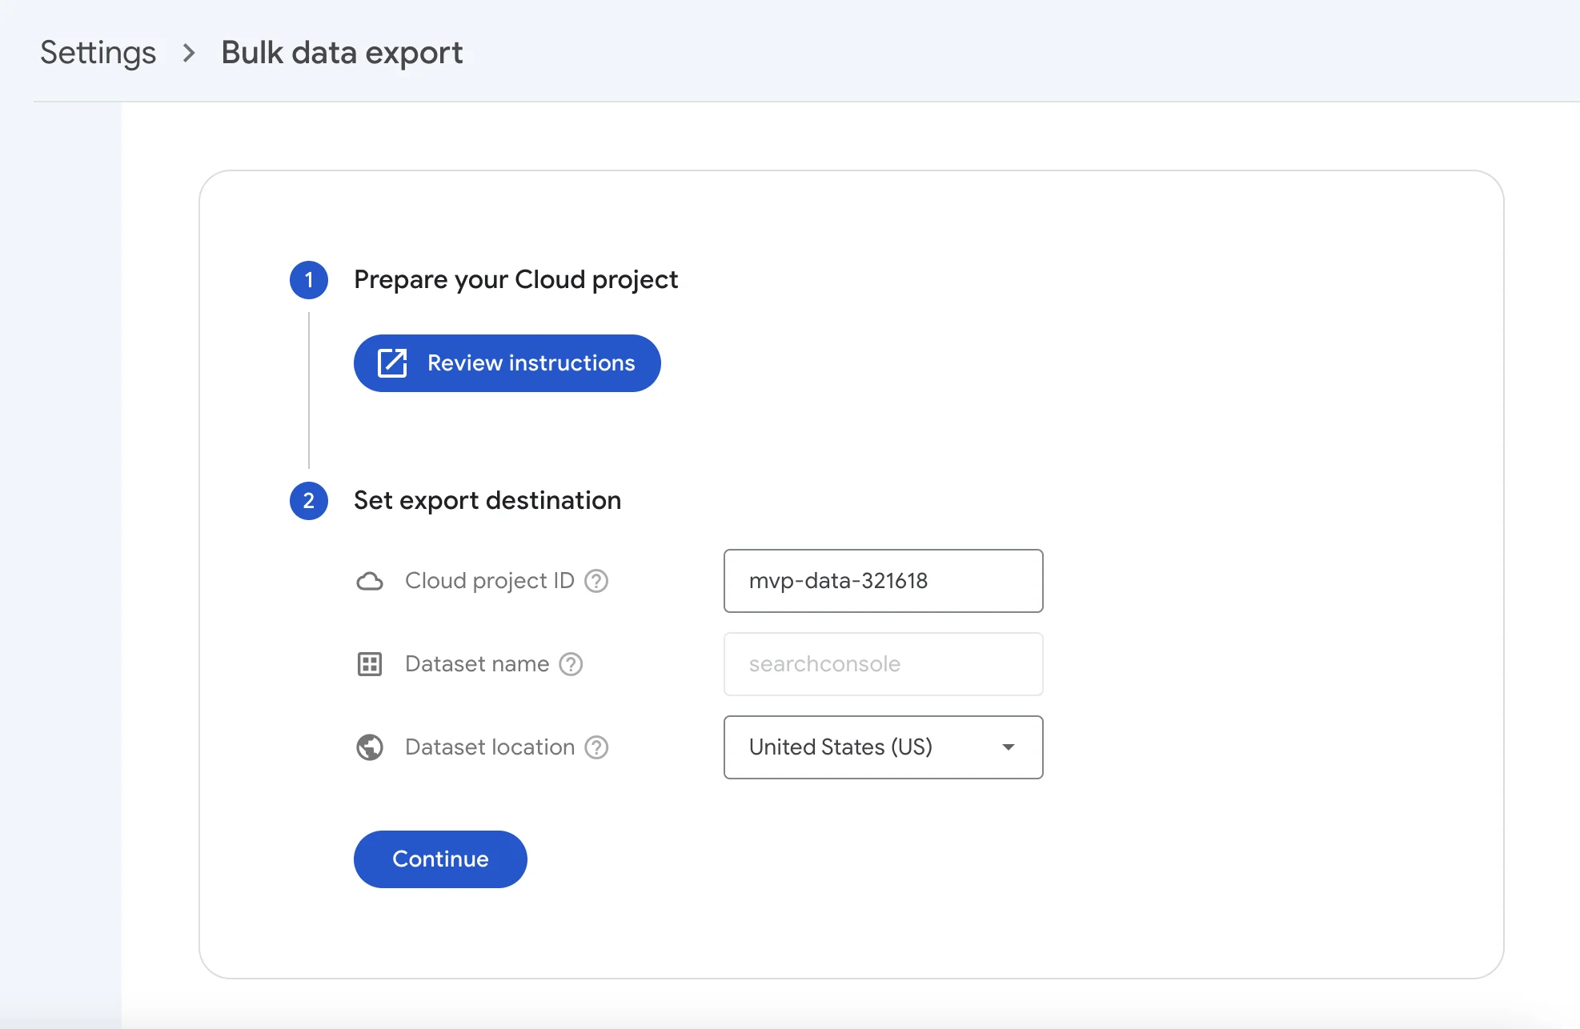
Task: Click the step 1 number circle
Action: (309, 280)
